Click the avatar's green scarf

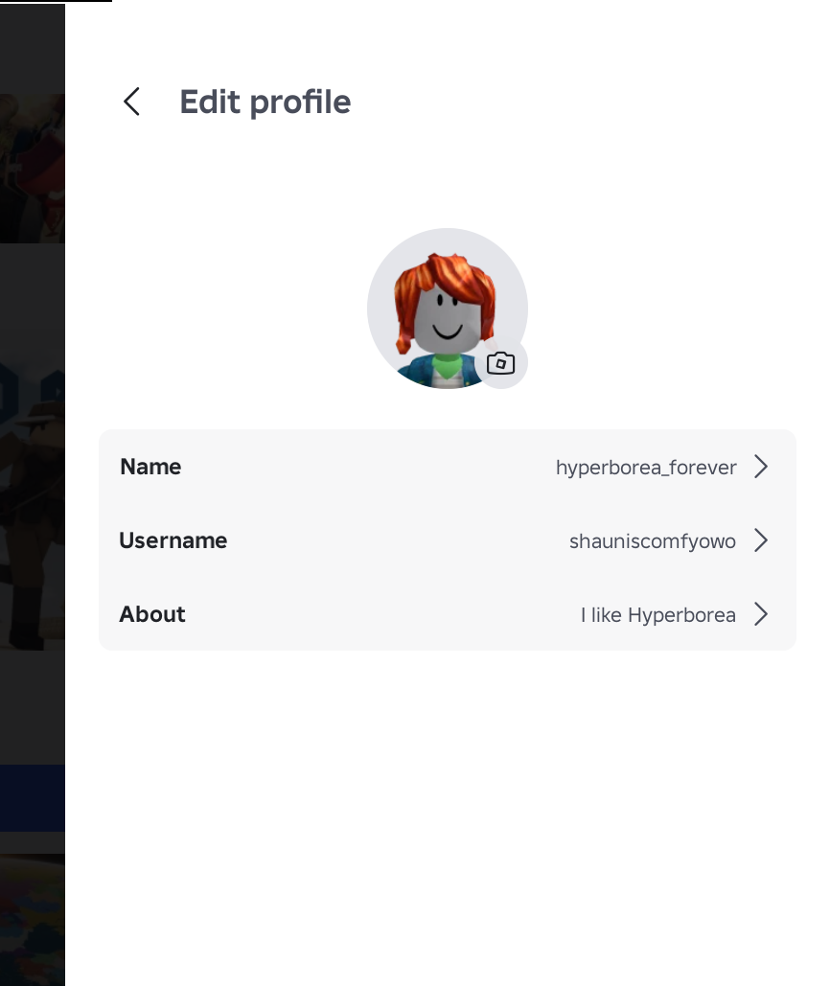coord(447,366)
